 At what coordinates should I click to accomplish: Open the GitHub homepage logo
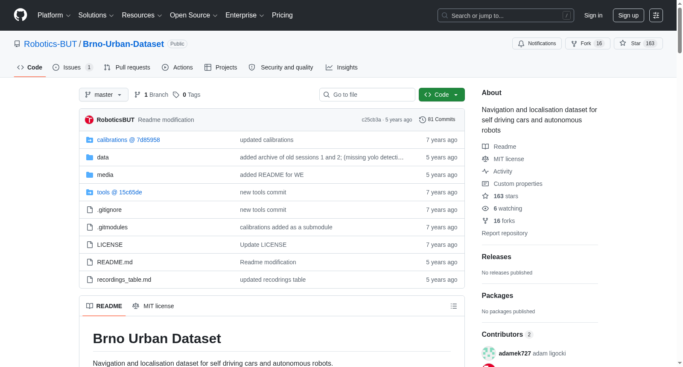click(x=20, y=15)
